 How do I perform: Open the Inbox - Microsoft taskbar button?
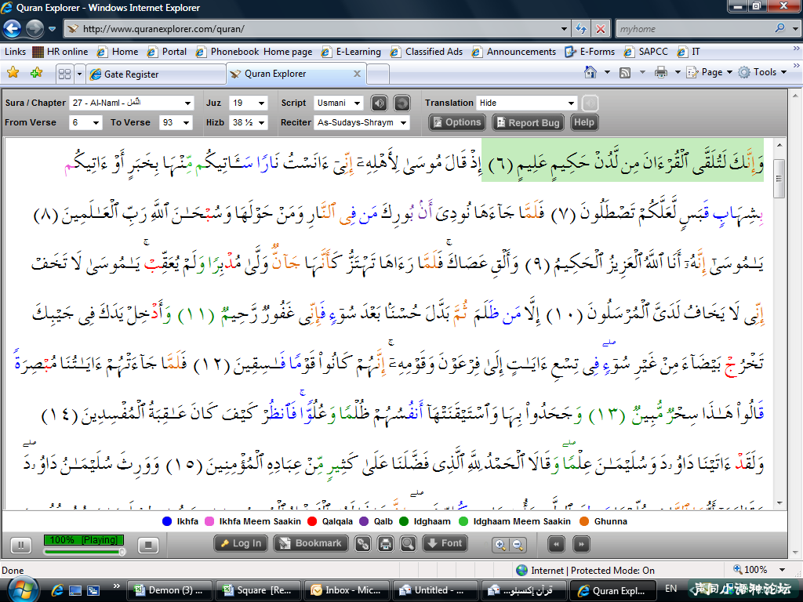tap(346, 590)
